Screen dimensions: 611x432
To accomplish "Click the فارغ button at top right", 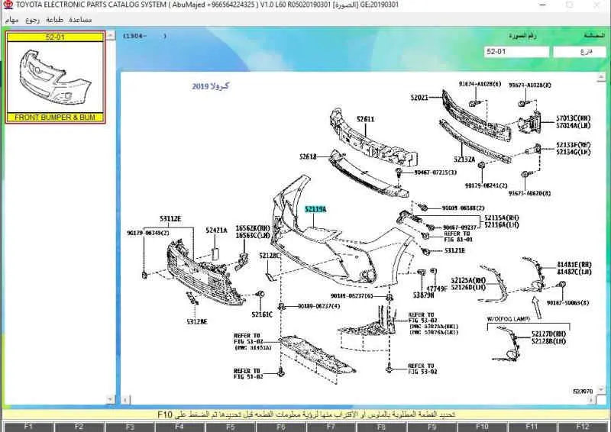I will tap(579, 52).
